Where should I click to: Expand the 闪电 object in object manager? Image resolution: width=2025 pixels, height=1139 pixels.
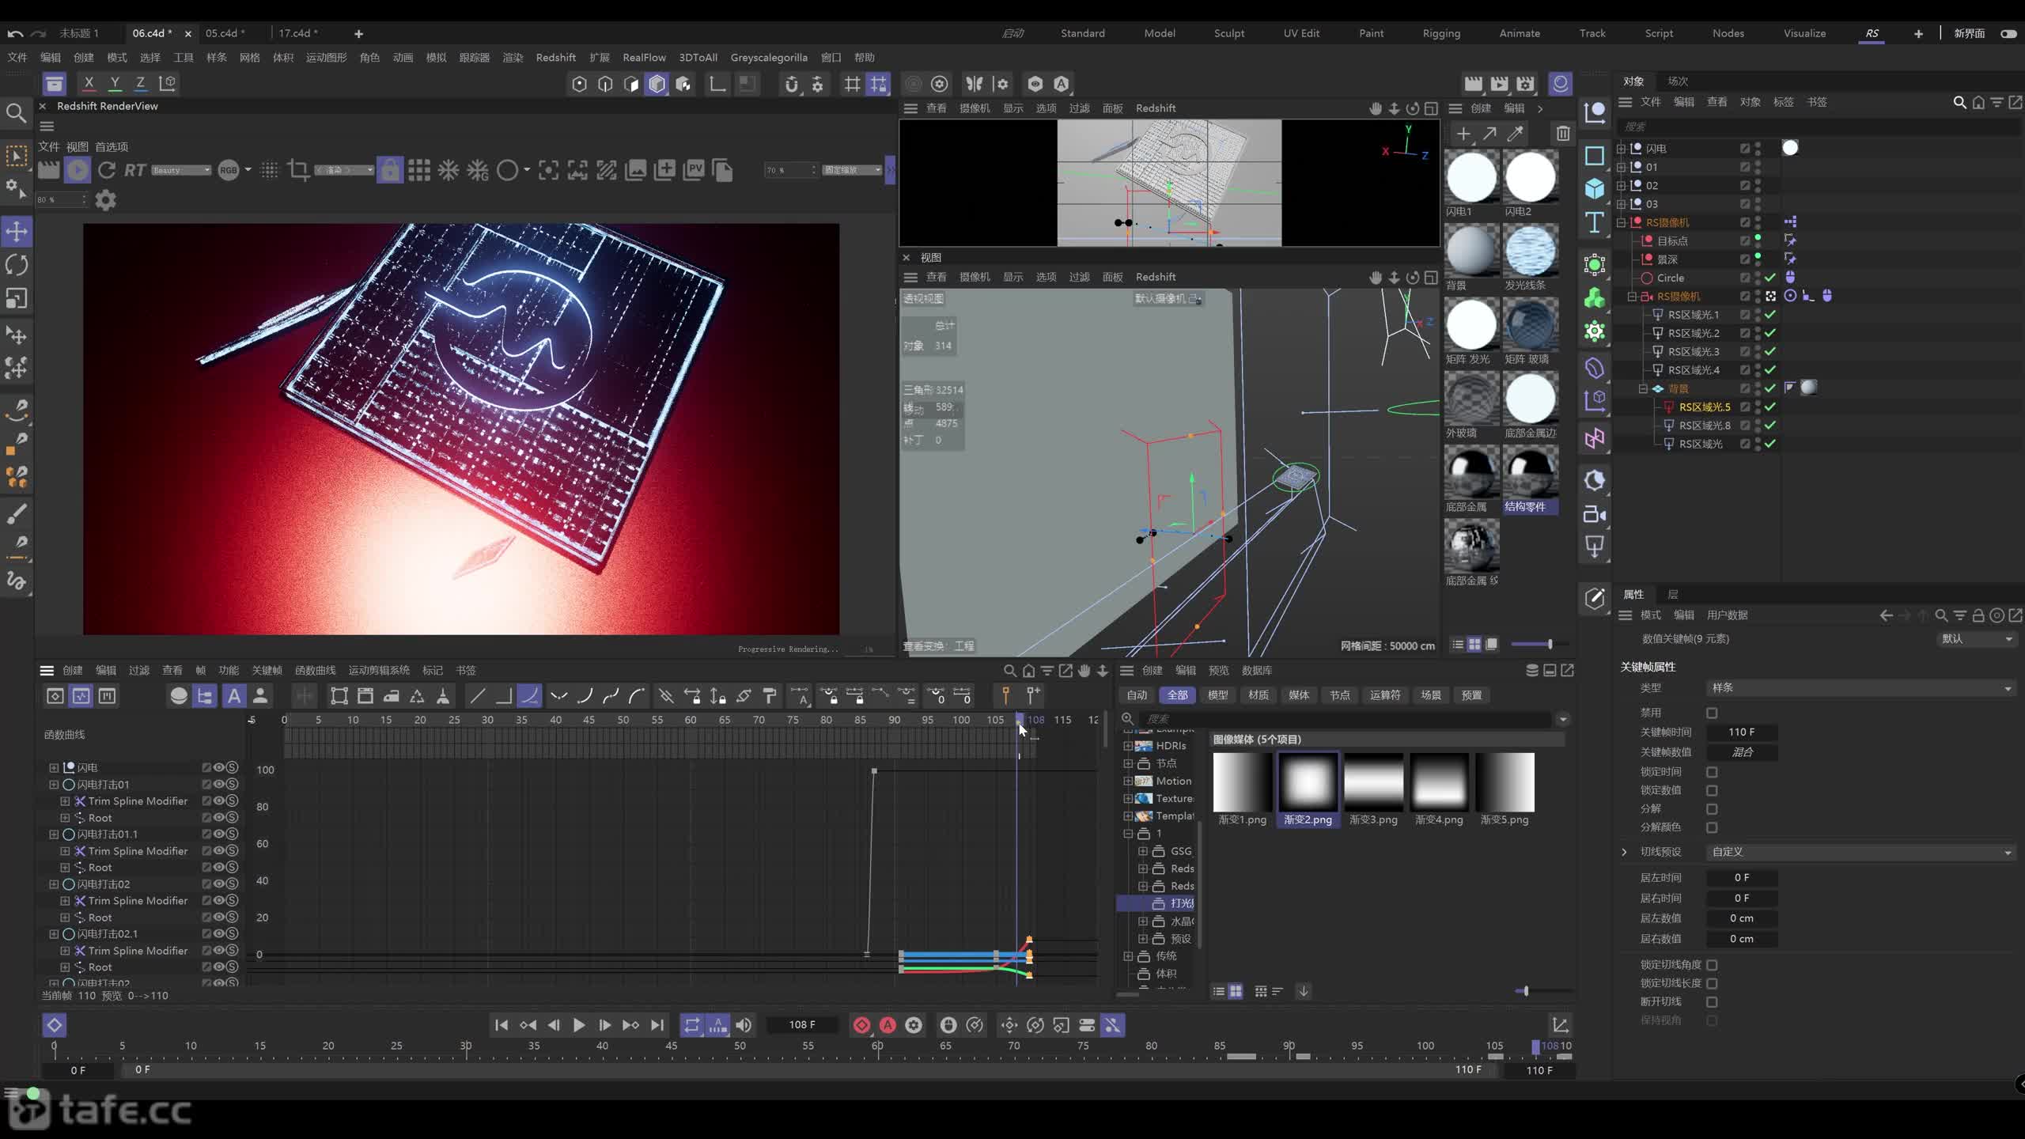[x=1621, y=149]
